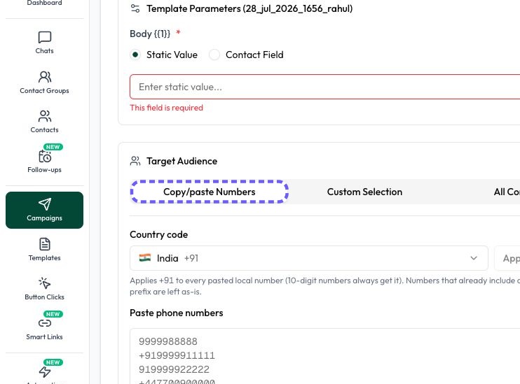
Task: Open the Follow-ups calendar icon
Action: point(44,156)
